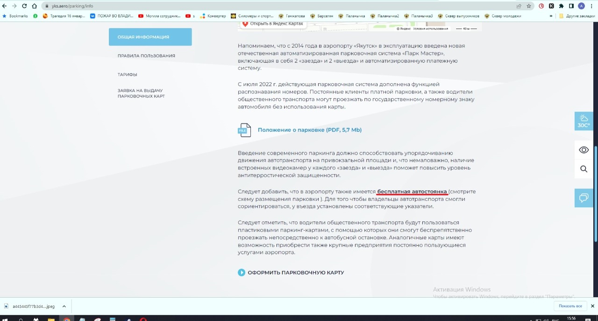The width and height of the screenshot is (598, 321).
Task: Open site search with the magnifier icon
Action: [584, 169]
